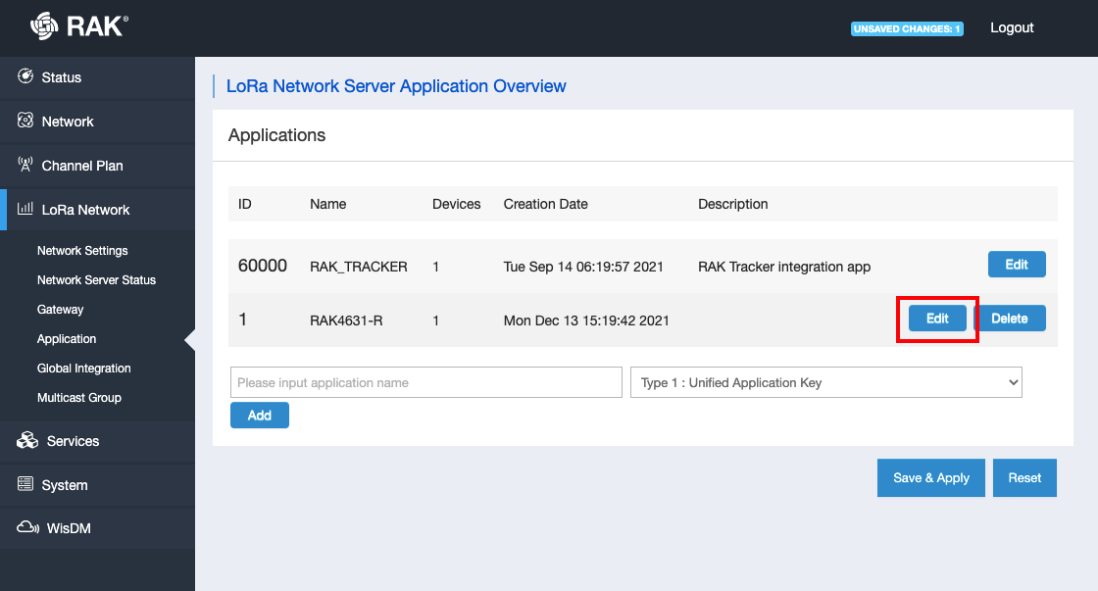Click the application name input field

coord(426,382)
